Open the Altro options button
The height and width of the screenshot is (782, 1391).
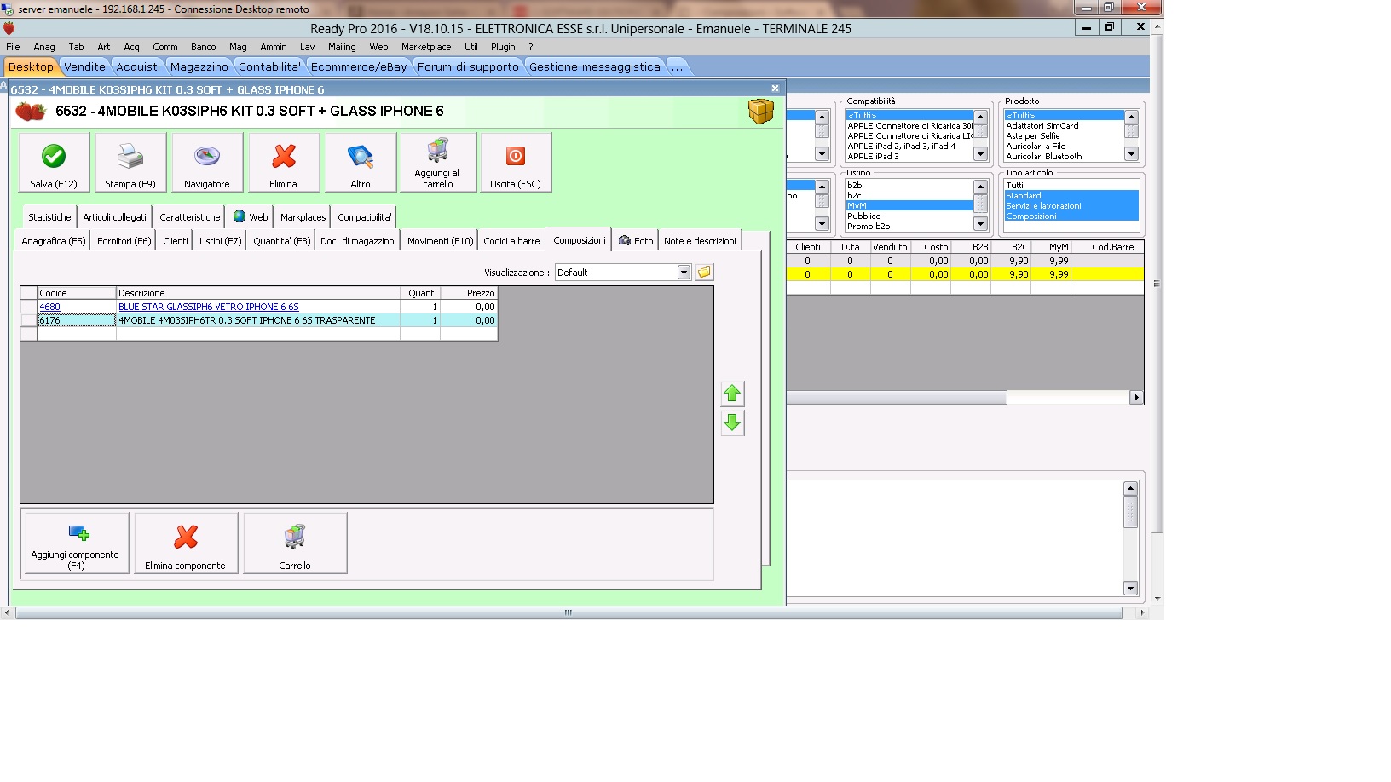pos(361,162)
